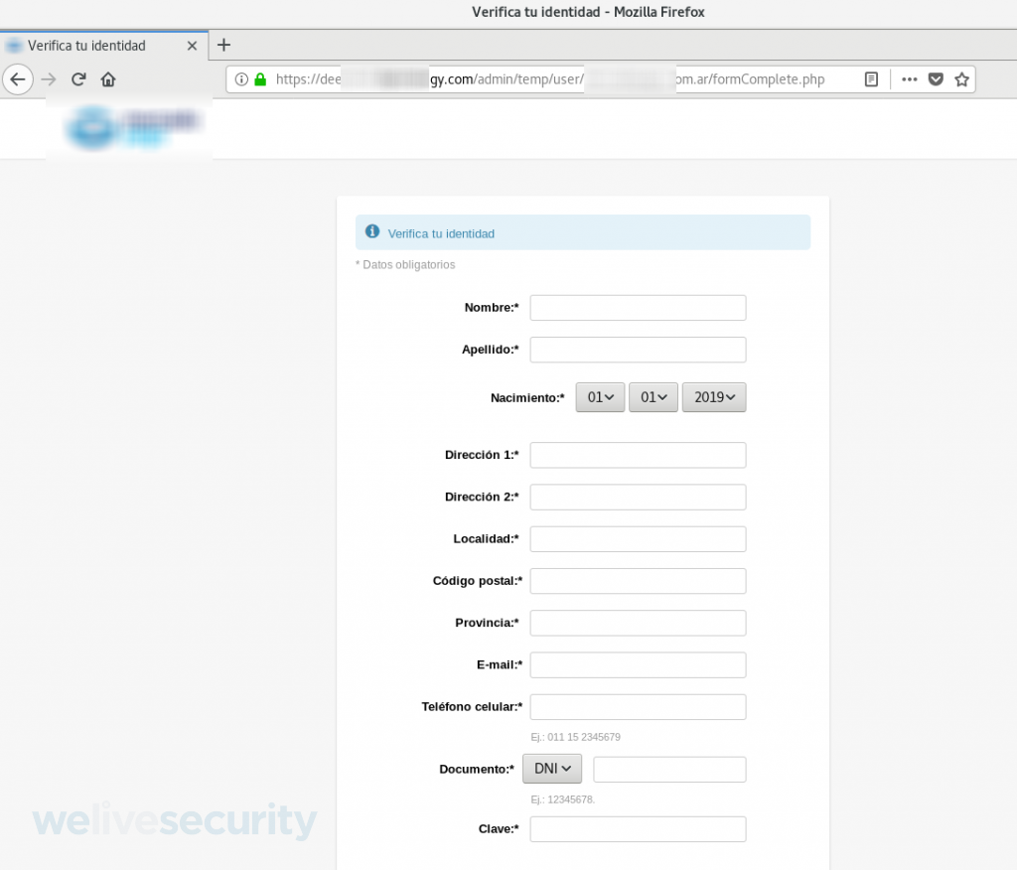Screen dimensions: 1017x870
Task: Focus the E-mail input field
Action: click(638, 664)
